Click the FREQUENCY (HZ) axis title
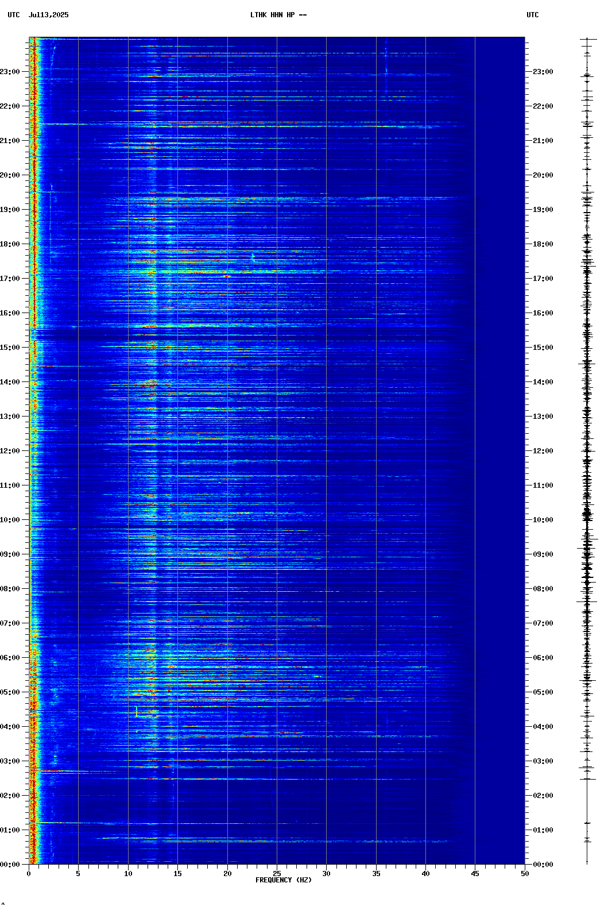Screen dimensions: 612x910 284,880
